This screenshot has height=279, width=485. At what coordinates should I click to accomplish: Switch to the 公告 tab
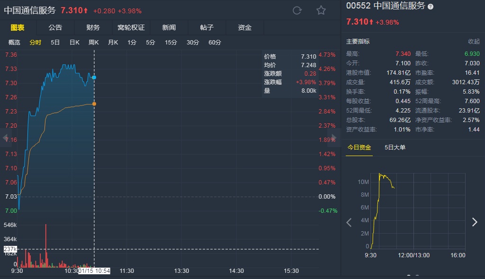(55, 27)
